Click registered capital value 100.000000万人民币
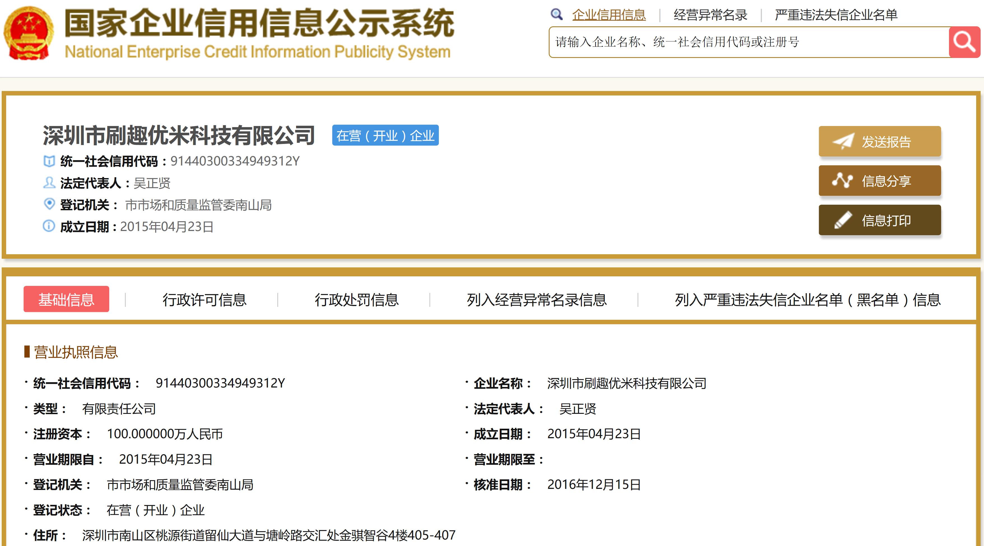This screenshot has width=984, height=546. (x=165, y=434)
